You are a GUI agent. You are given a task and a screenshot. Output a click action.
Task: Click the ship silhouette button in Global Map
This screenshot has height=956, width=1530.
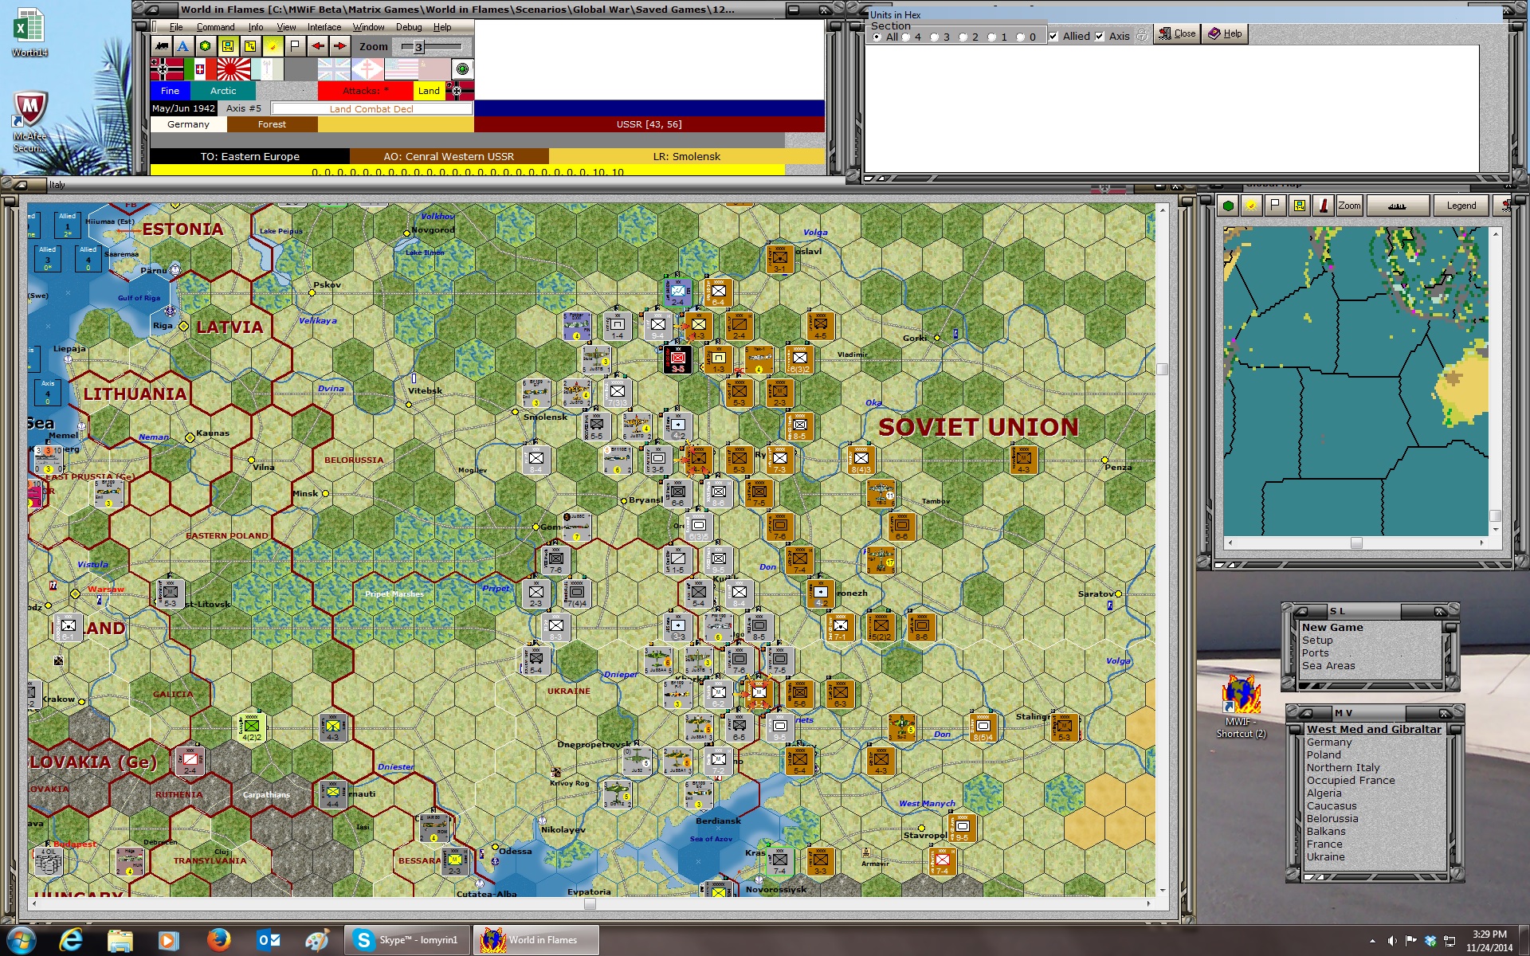pyautogui.click(x=1397, y=206)
